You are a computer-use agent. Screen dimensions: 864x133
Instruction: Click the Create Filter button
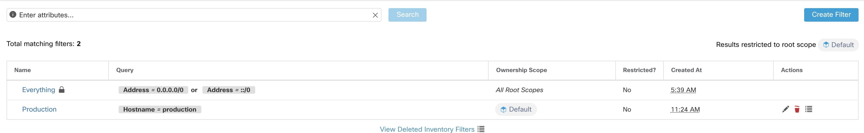831,15
